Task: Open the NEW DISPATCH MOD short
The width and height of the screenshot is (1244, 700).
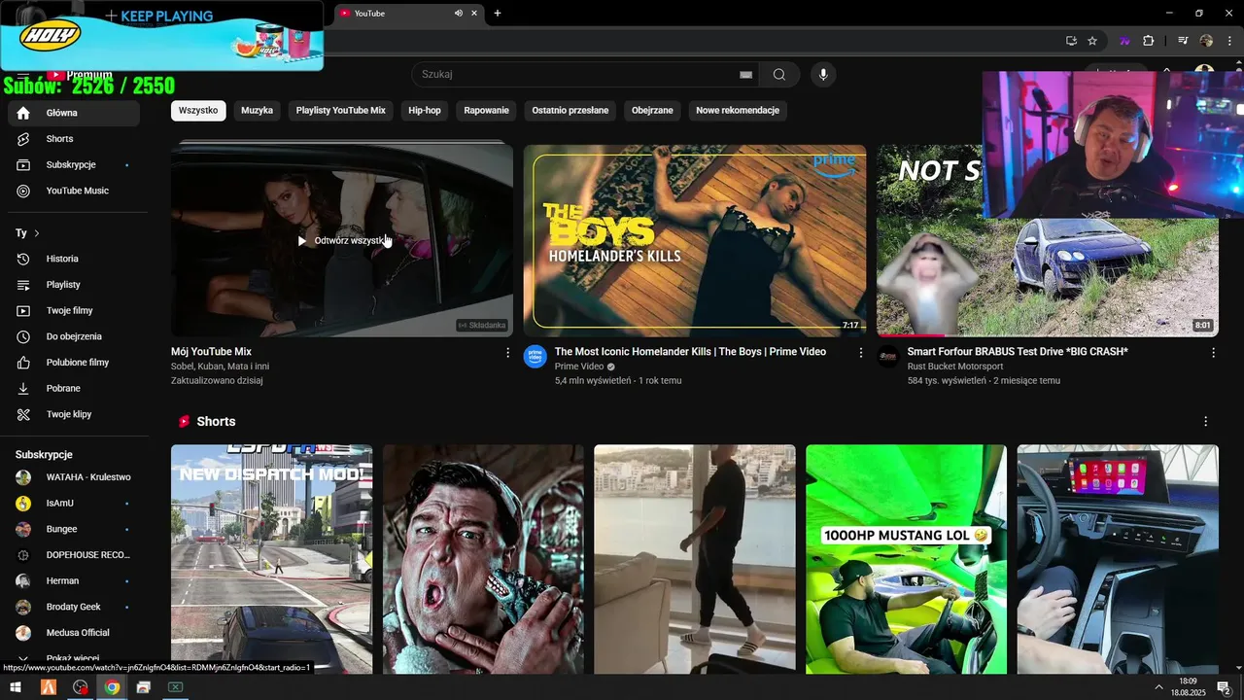Action: [271, 559]
